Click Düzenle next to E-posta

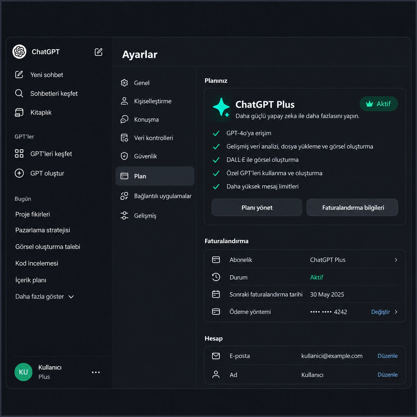tap(387, 356)
